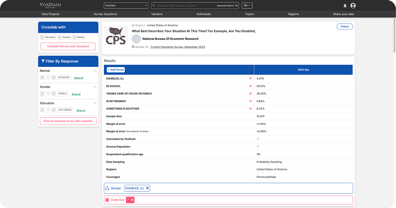Open Share your data menu
Image resolution: width=396 pixels, height=208 pixels.
(x=343, y=14)
